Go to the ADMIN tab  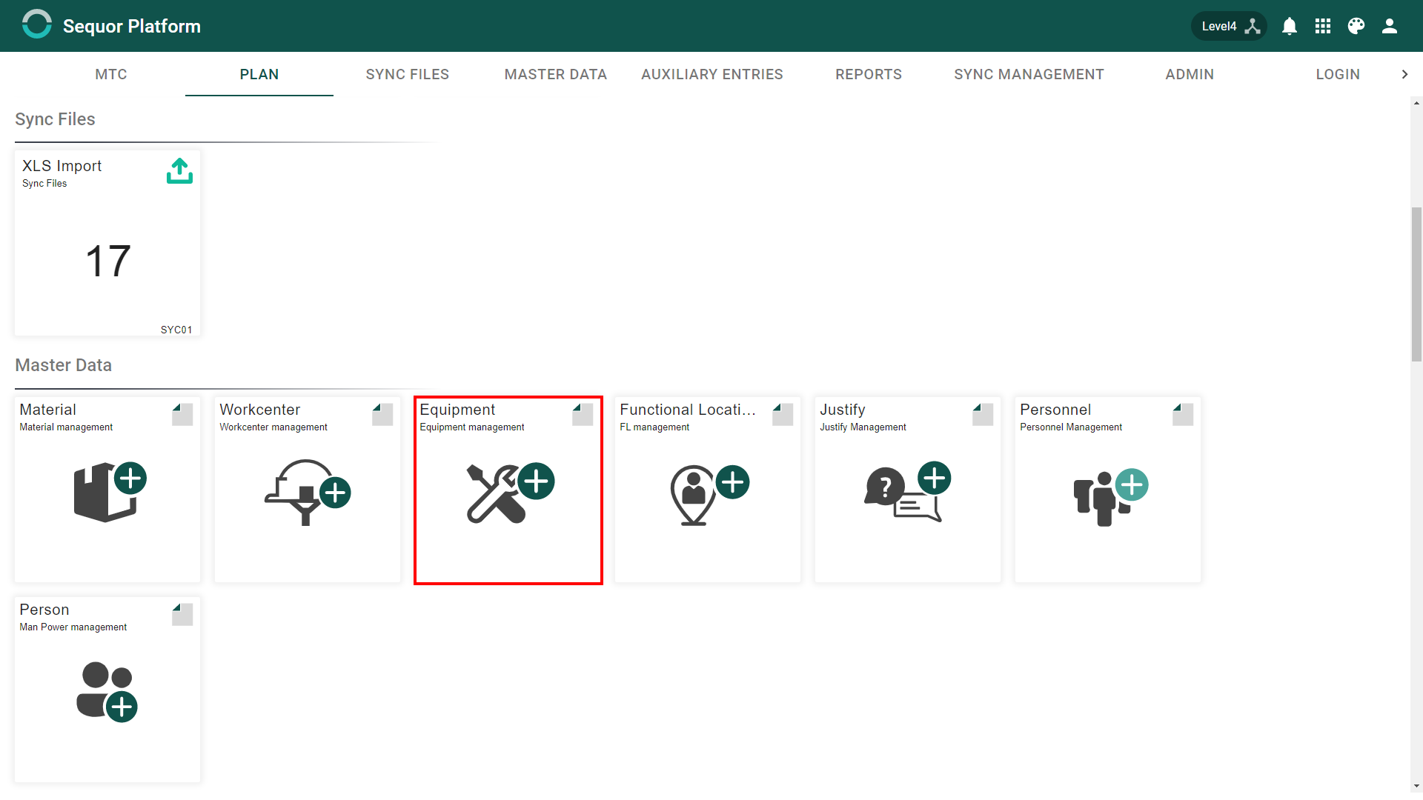click(x=1190, y=74)
